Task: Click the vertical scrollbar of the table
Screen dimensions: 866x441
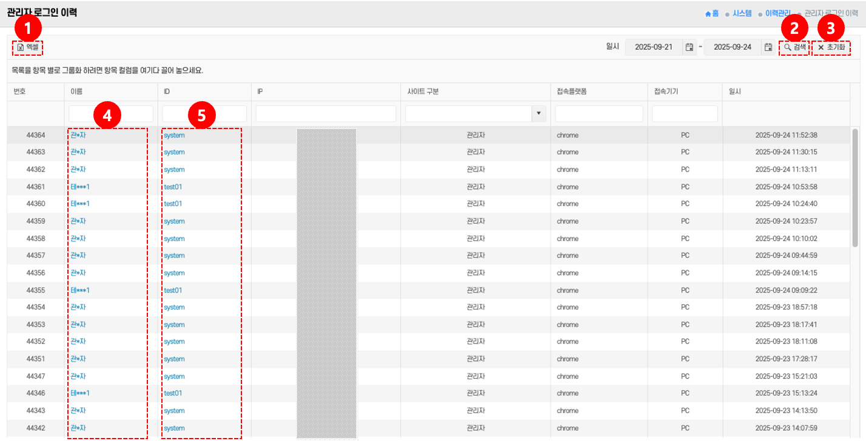Action: [855, 188]
